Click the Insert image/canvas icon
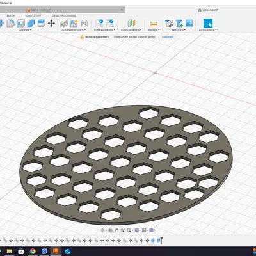Screen dimensions: 256x256 coord(189,23)
